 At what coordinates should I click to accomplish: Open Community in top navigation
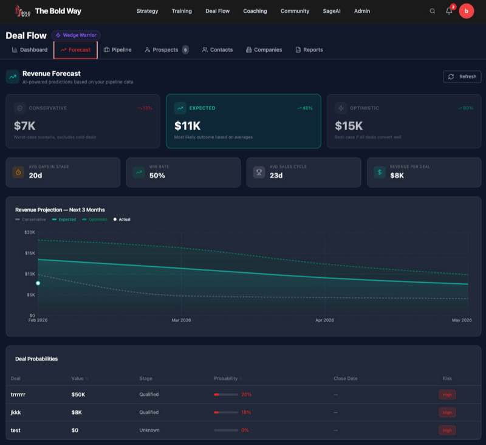[x=295, y=11]
